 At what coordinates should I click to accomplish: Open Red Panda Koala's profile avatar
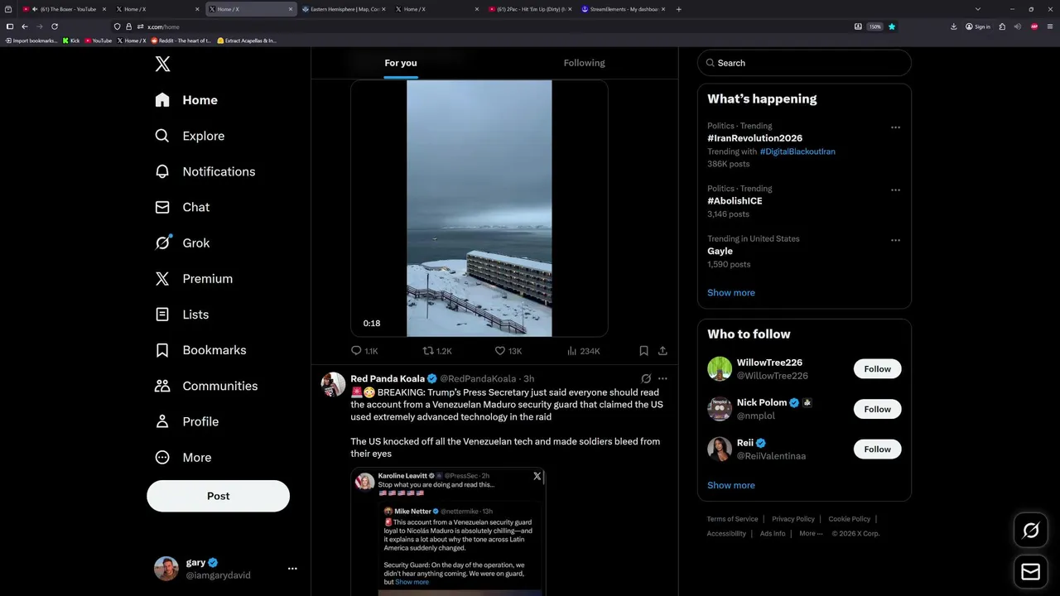pyautogui.click(x=333, y=384)
